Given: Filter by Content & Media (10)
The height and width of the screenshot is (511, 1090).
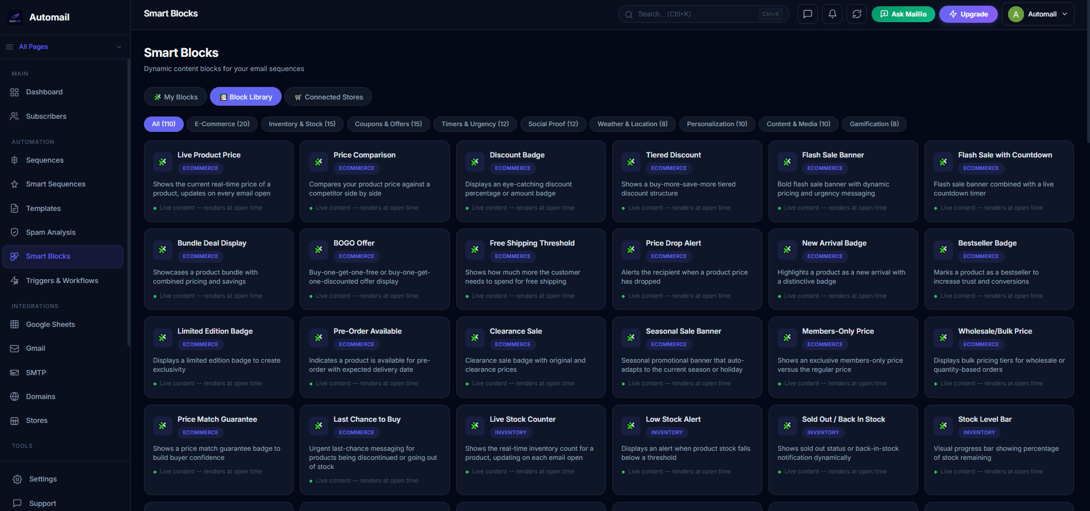Looking at the screenshot, I should [798, 124].
